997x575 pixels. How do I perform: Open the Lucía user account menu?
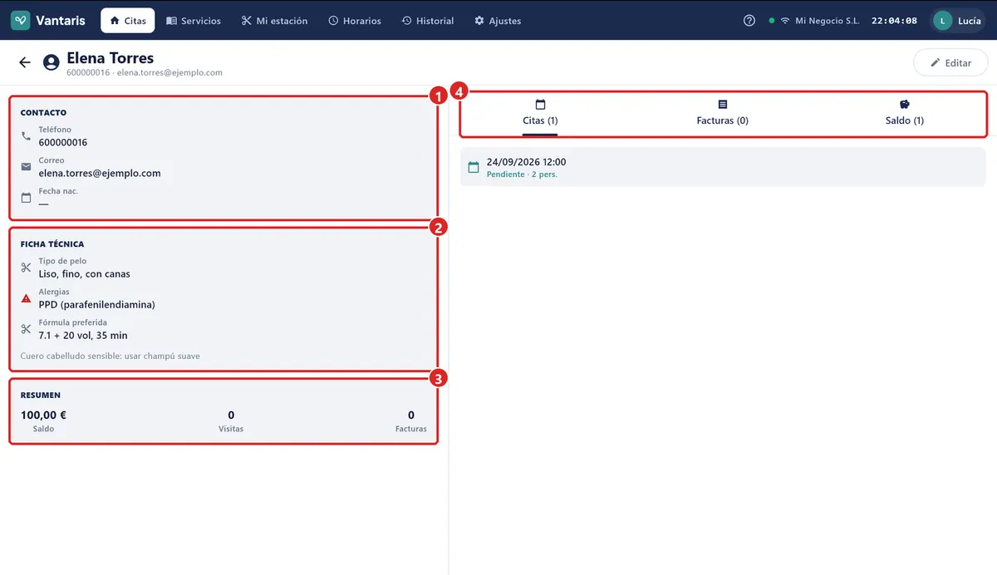point(959,21)
